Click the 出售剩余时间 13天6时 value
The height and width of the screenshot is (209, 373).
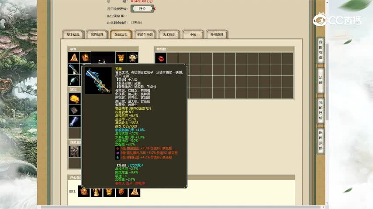coord(136,23)
